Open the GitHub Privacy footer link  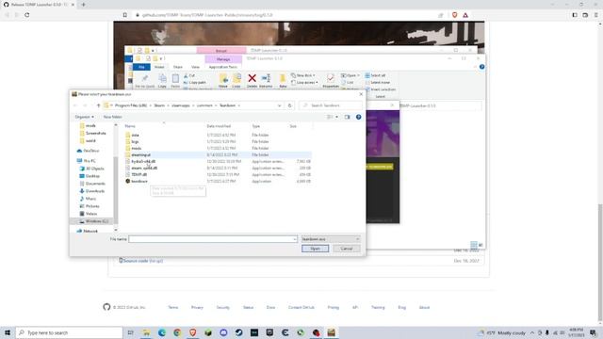[197, 308]
